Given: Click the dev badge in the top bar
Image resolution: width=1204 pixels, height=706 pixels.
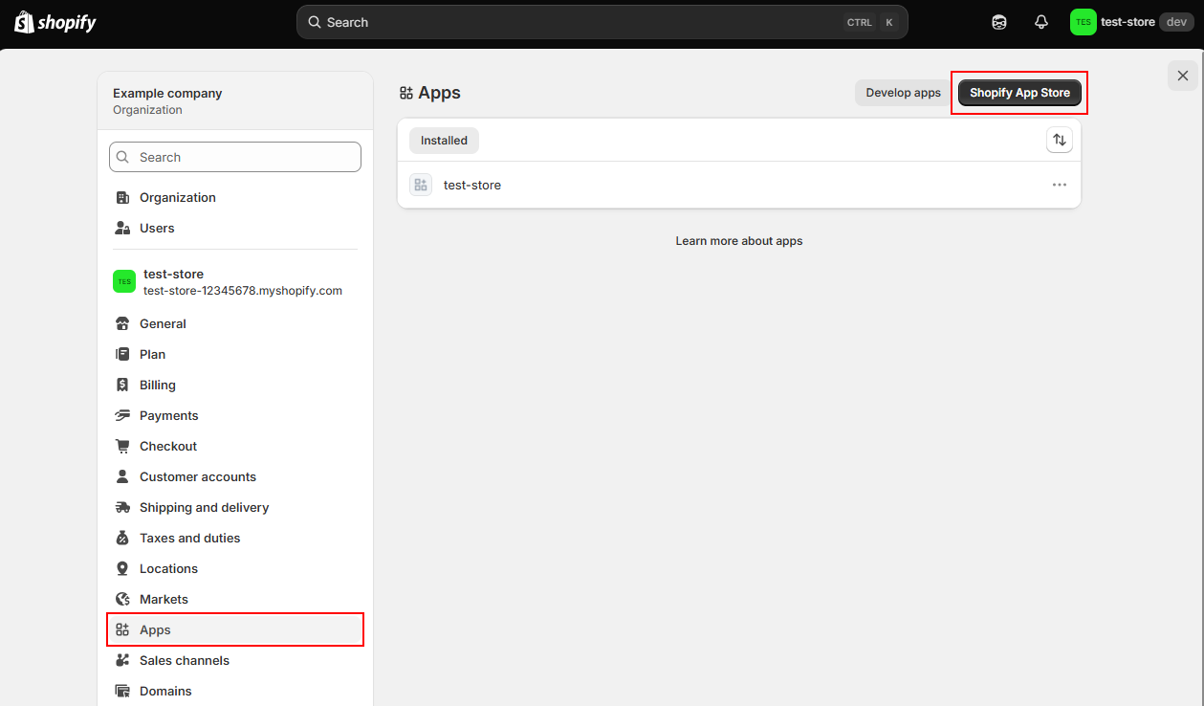Looking at the screenshot, I should pyautogui.click(x=1176, y=22).
